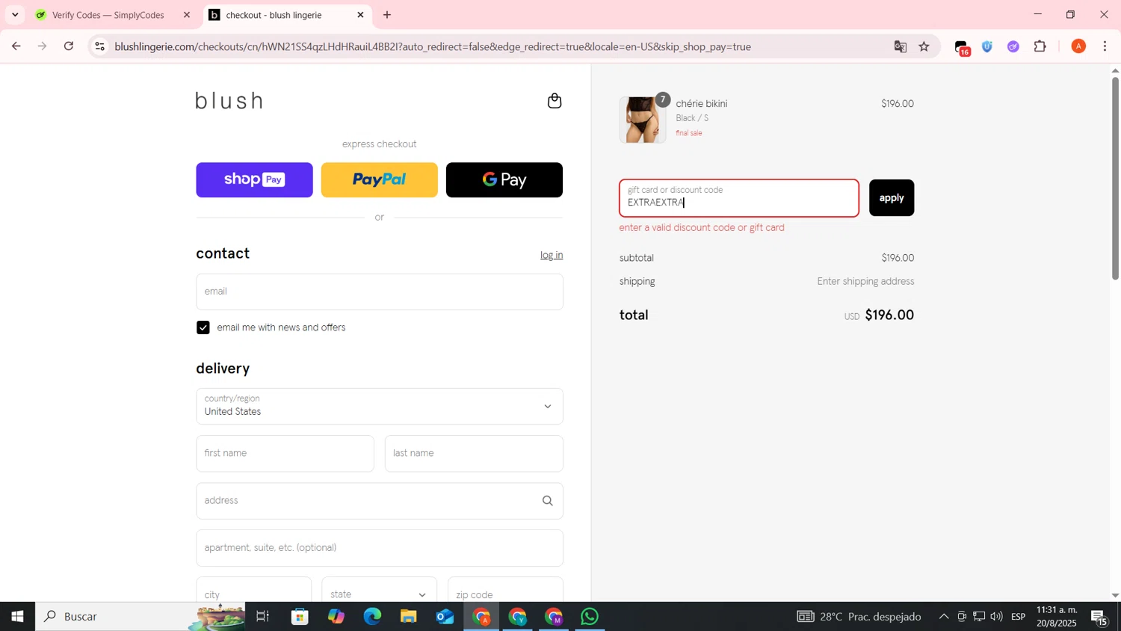This screenshot has width=1121, height=631.
Task: Focus the address field
Action: pyautogui.click(x=380, y=501)
